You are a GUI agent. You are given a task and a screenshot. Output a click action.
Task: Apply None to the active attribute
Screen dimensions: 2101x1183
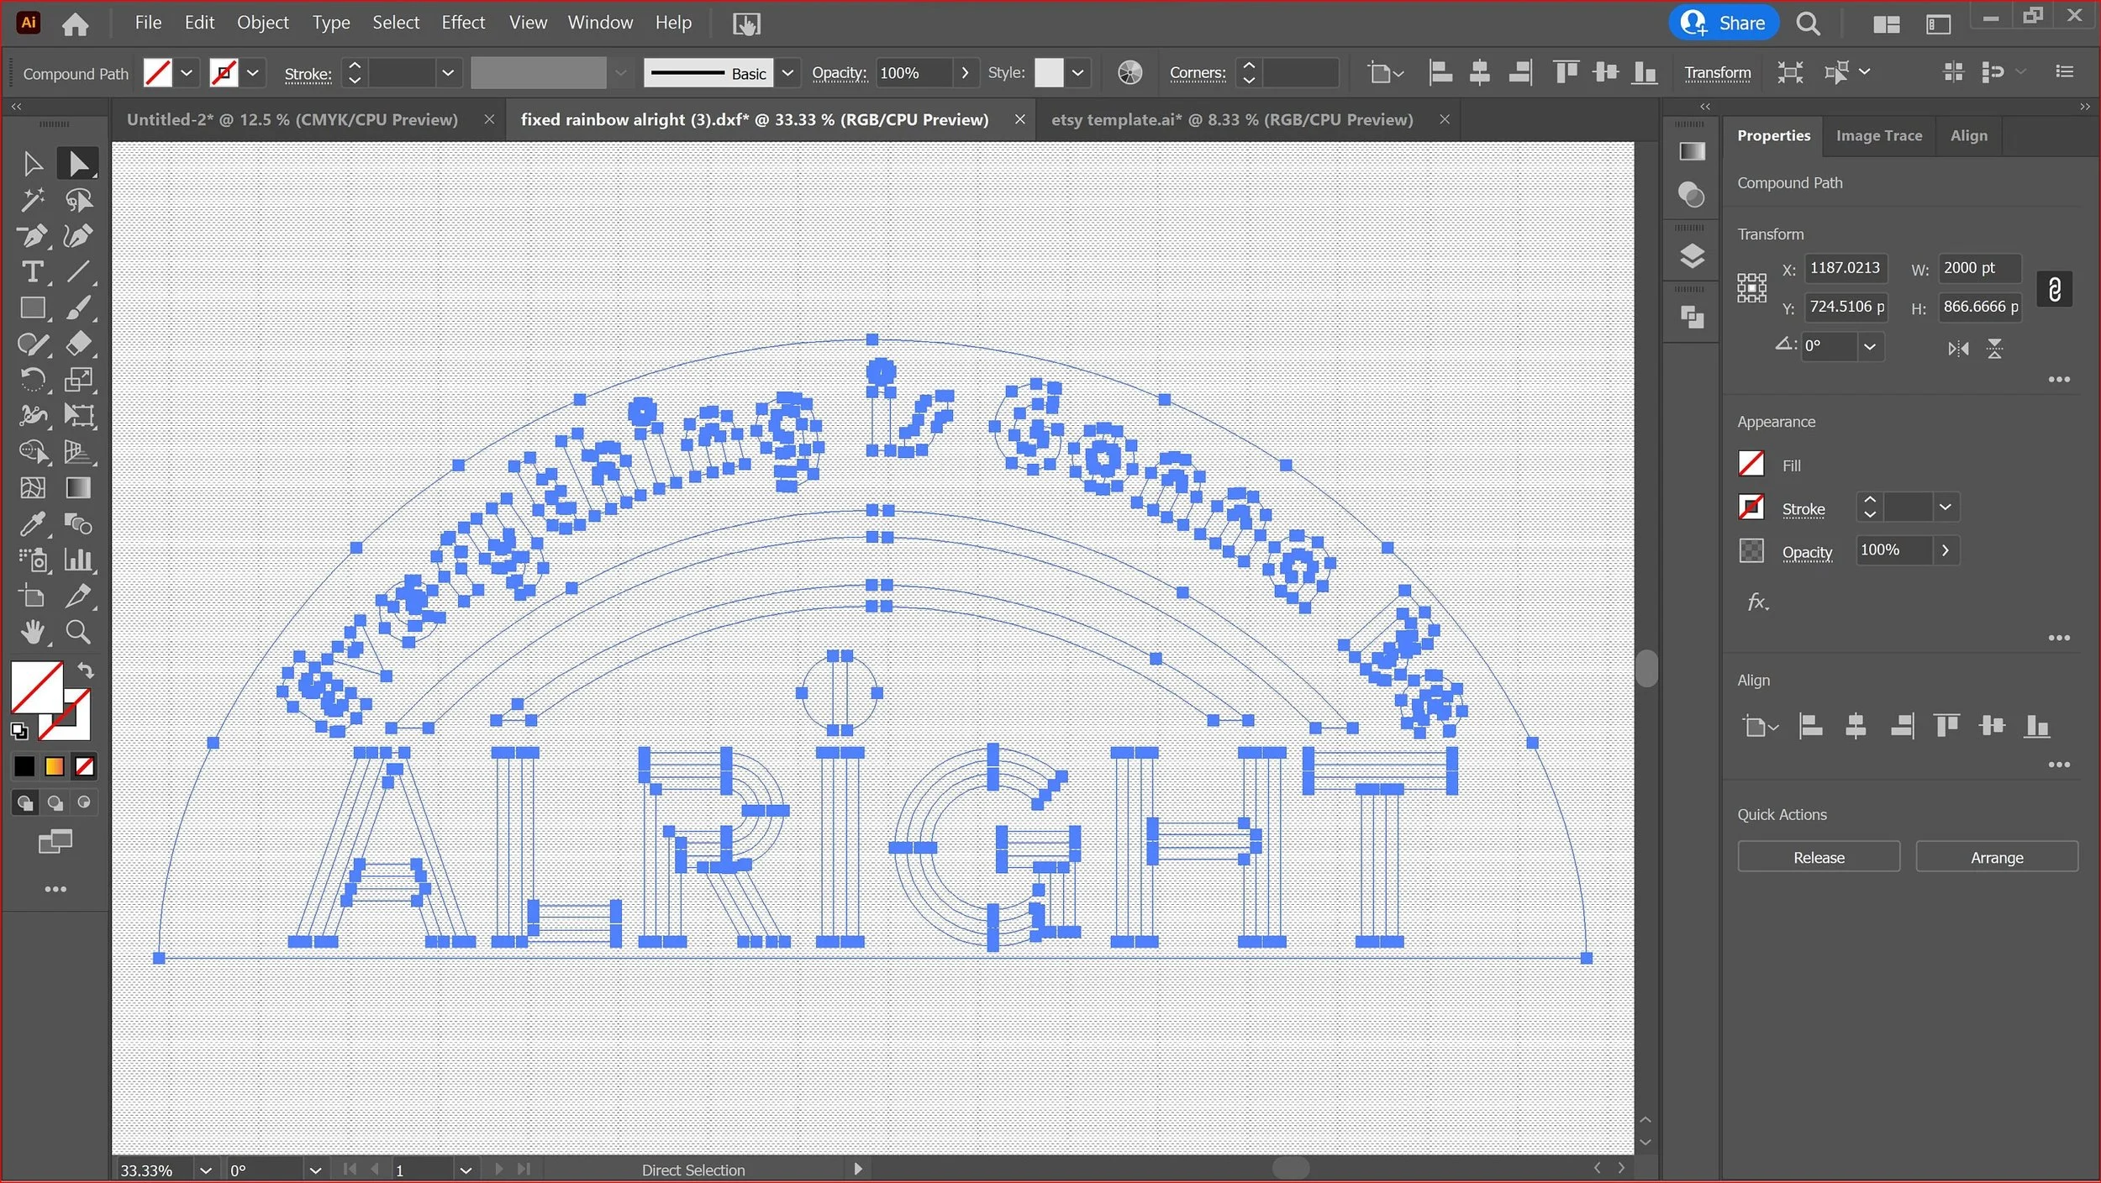[84, 766]
